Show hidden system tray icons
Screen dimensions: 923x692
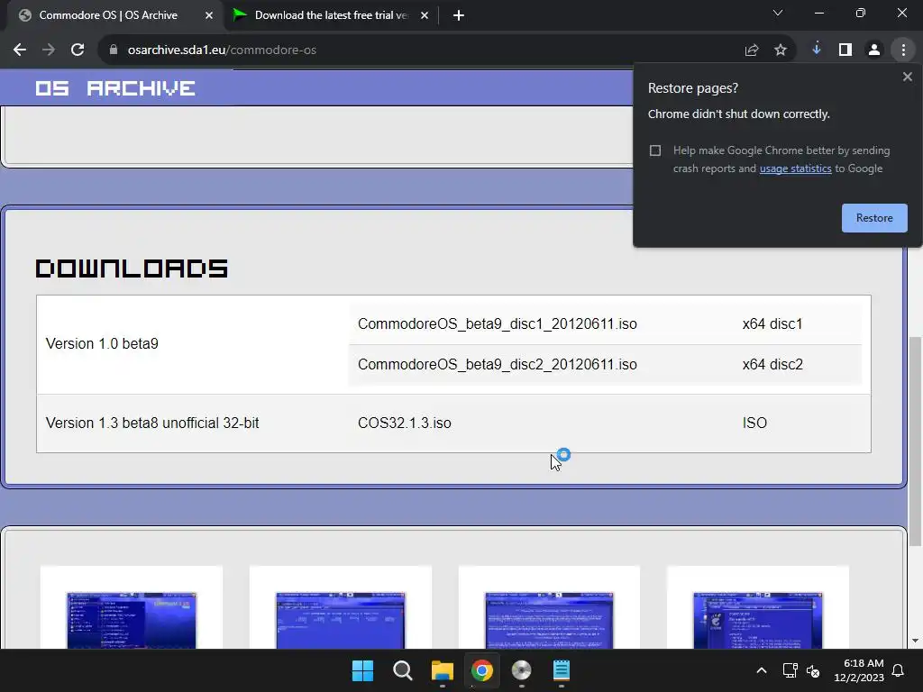pyautogui.click(x=761, y=670)
